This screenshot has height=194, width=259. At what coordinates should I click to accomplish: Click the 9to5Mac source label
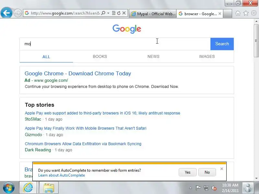pyautogui.click(x=33, y=119)
